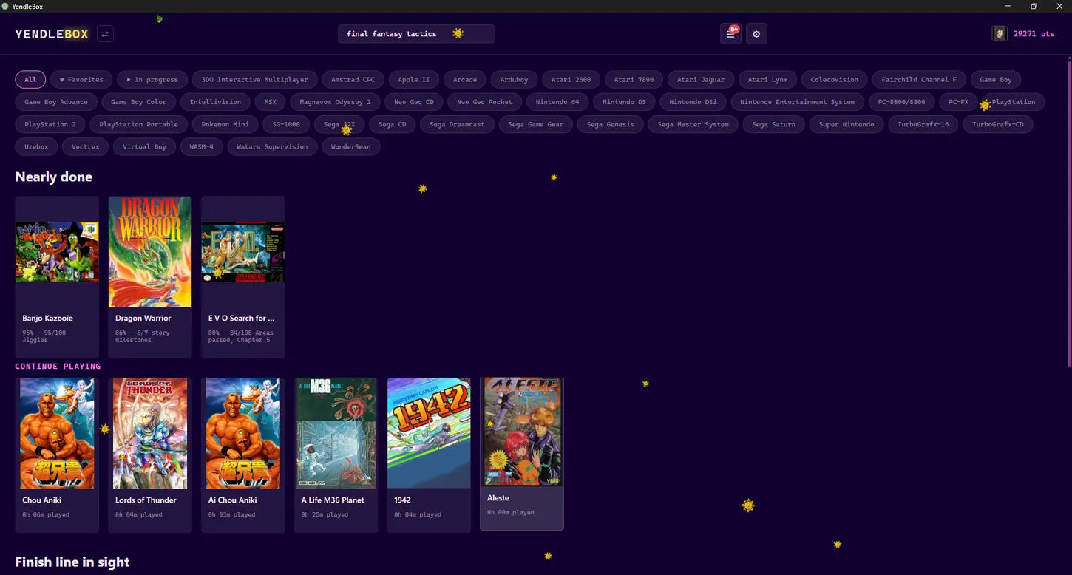Select the Uzebox chip
This screenshot has width=1072, height=575.
point(36,146)
